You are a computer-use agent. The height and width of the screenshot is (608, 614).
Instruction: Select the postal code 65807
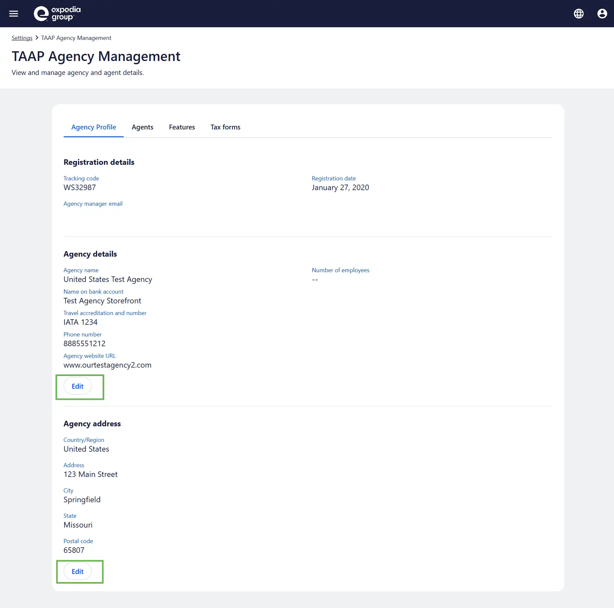click(74, 550)
